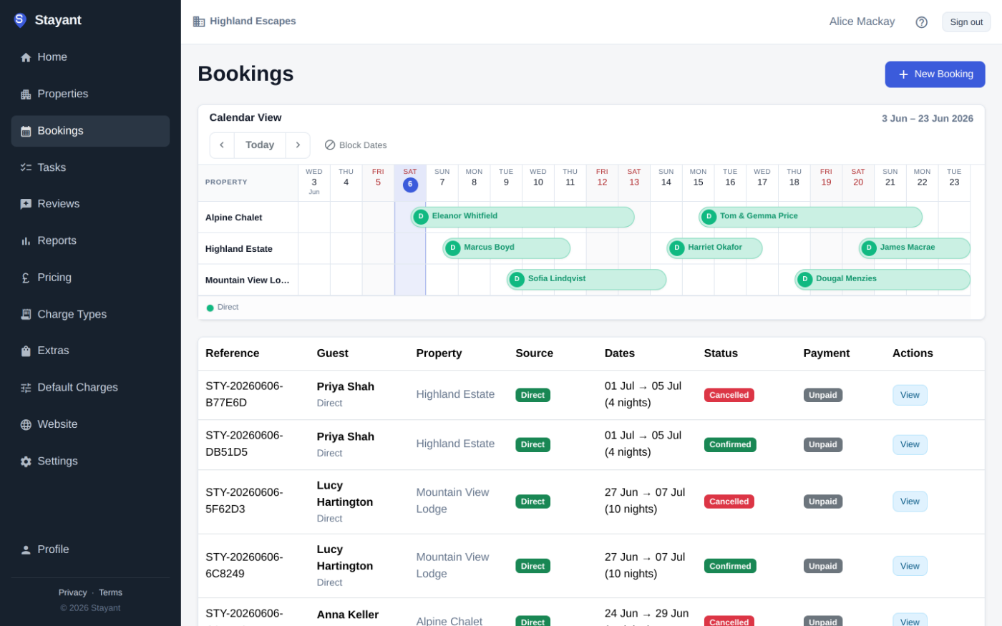Click the help question mark icon
Screen dimensions: 1002x626
tap(921, 22)
